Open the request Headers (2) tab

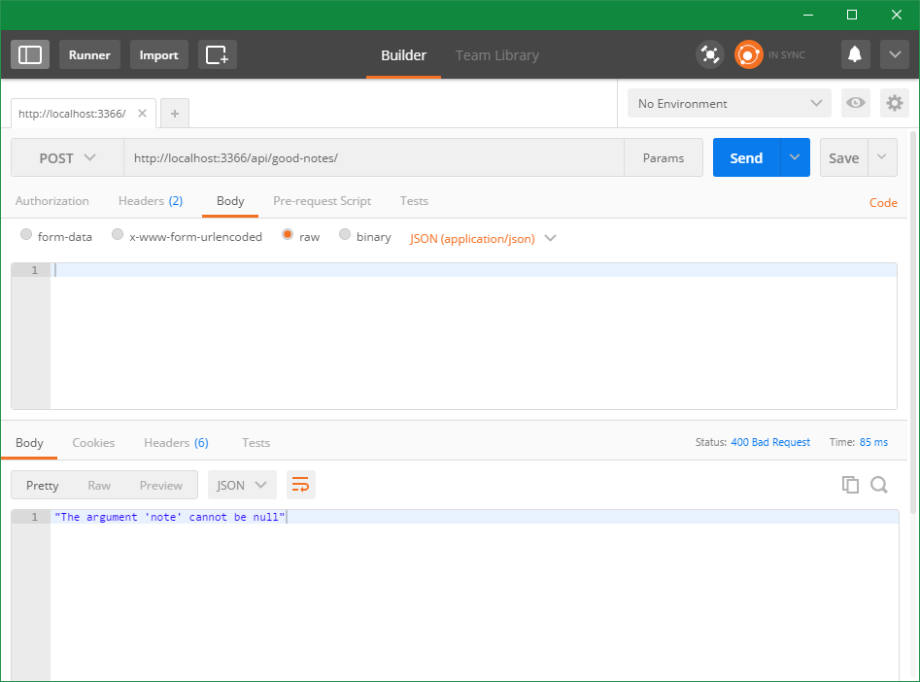coord(151,201)
